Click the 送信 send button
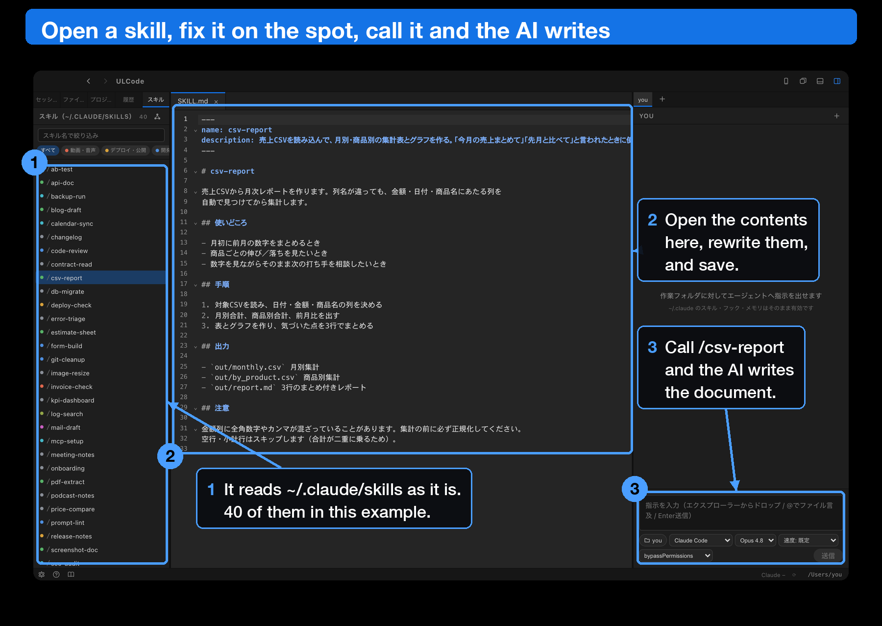Screen dimensions: 882x626 (828, 555)
